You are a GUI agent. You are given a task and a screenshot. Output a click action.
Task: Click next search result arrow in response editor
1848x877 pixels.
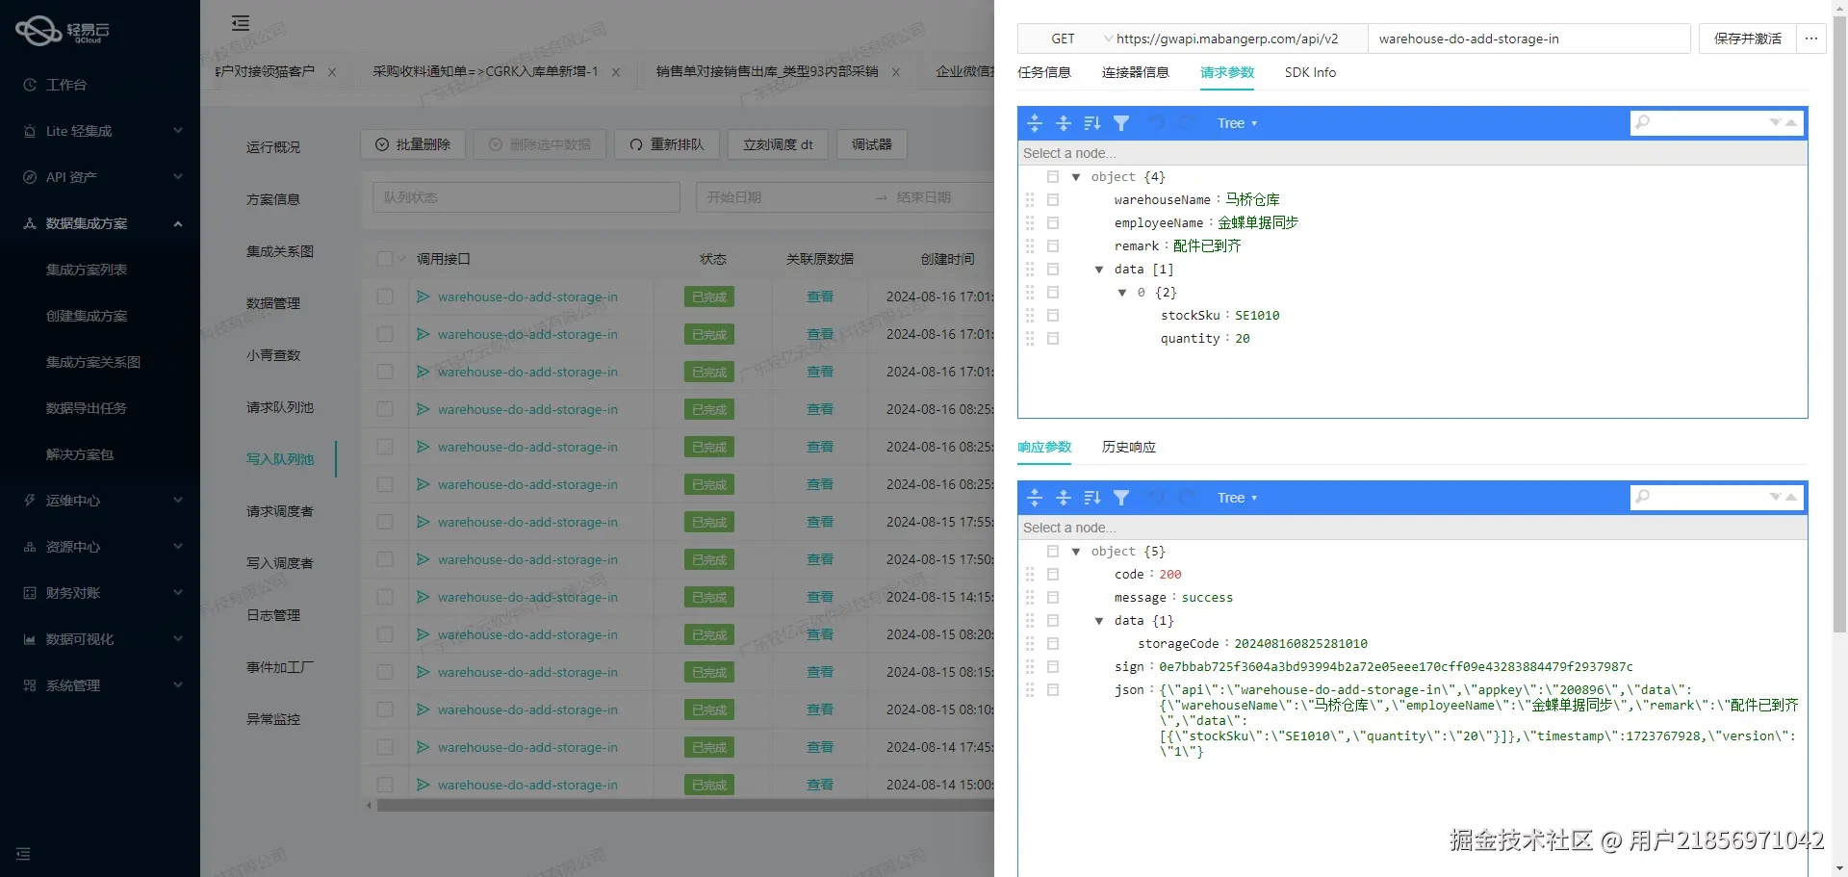1776,497
